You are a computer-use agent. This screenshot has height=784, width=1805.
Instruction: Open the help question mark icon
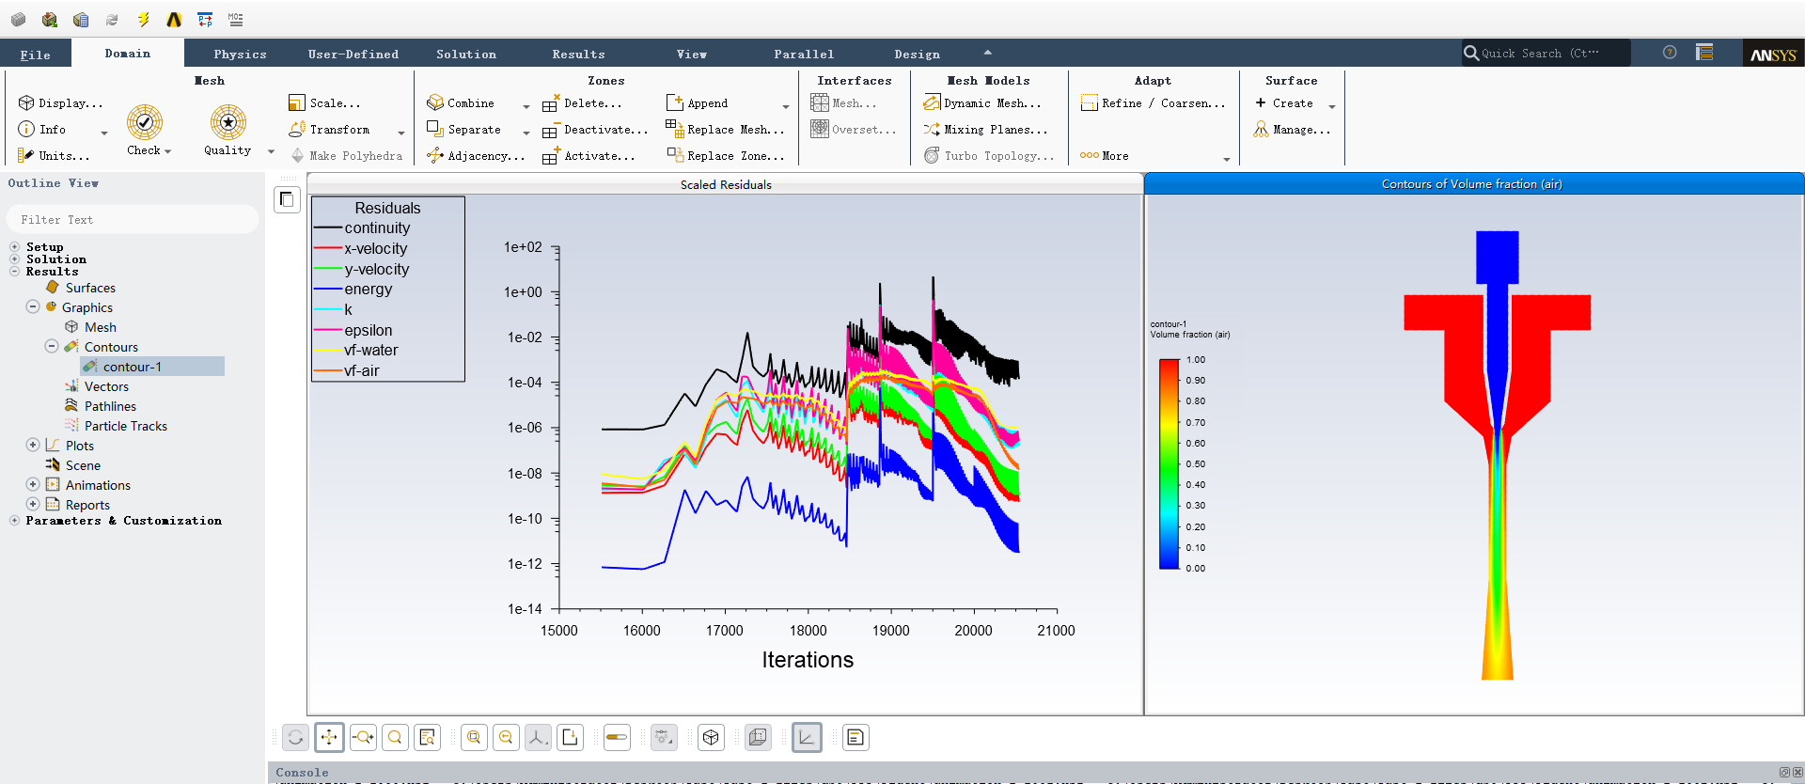tap(1670, 53)
